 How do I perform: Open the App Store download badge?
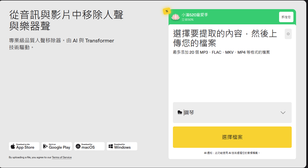24,146
